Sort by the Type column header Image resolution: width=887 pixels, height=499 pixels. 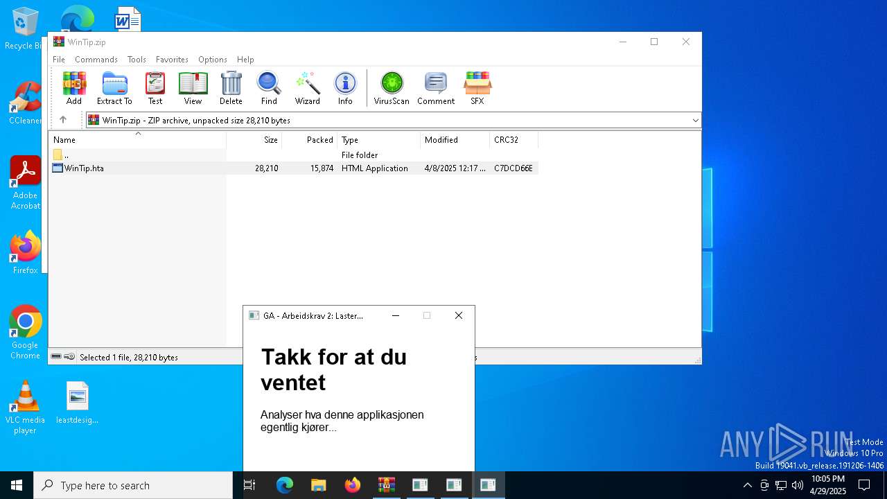(379, 140)
